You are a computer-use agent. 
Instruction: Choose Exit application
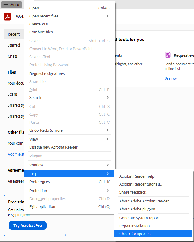(69, 207)
